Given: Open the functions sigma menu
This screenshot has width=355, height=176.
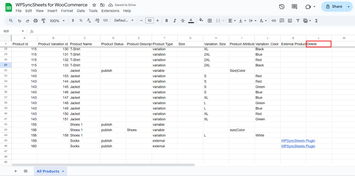Looking at the screenshot, I should (x=317, y=20).
